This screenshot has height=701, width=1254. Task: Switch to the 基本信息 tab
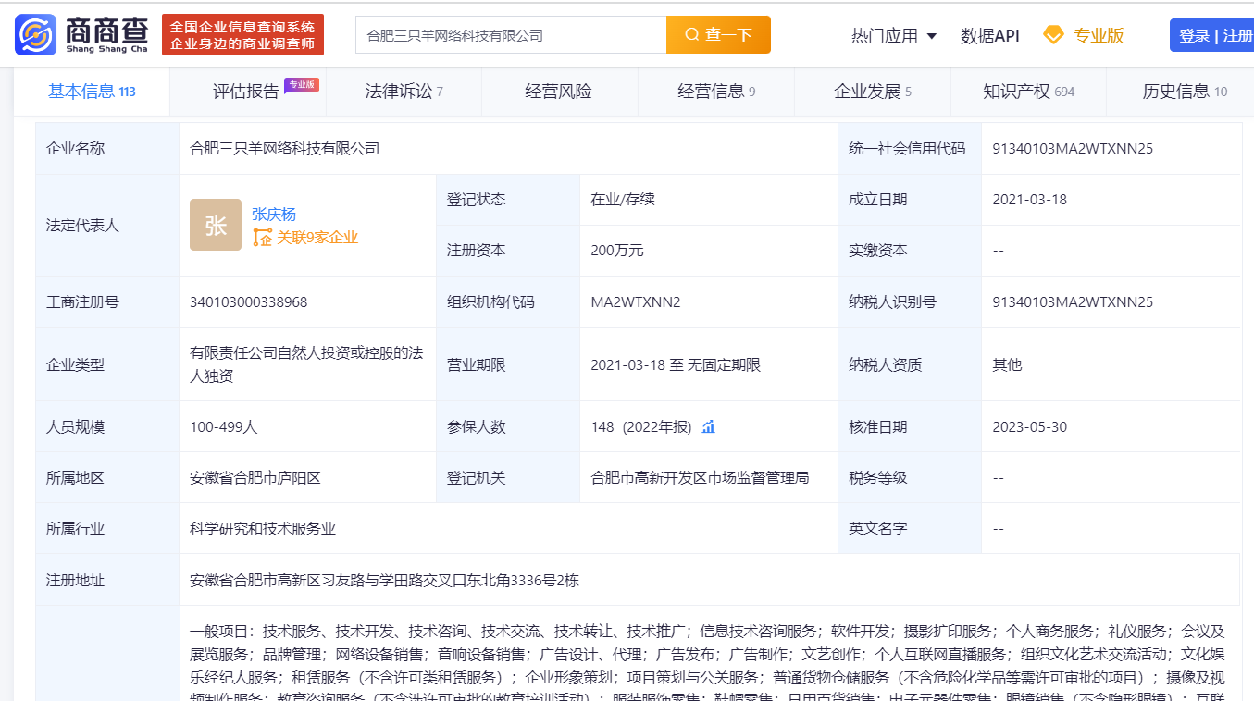pos(92,91)
